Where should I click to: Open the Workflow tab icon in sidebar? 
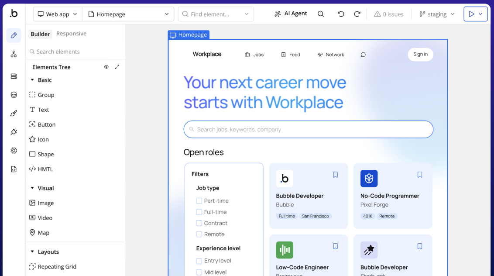(x=14, y=54)
